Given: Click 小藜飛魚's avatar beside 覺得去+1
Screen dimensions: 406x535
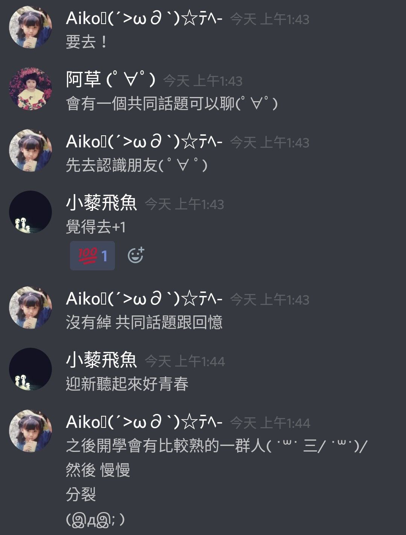Looking at the screenshot, I should click(30, 212).
